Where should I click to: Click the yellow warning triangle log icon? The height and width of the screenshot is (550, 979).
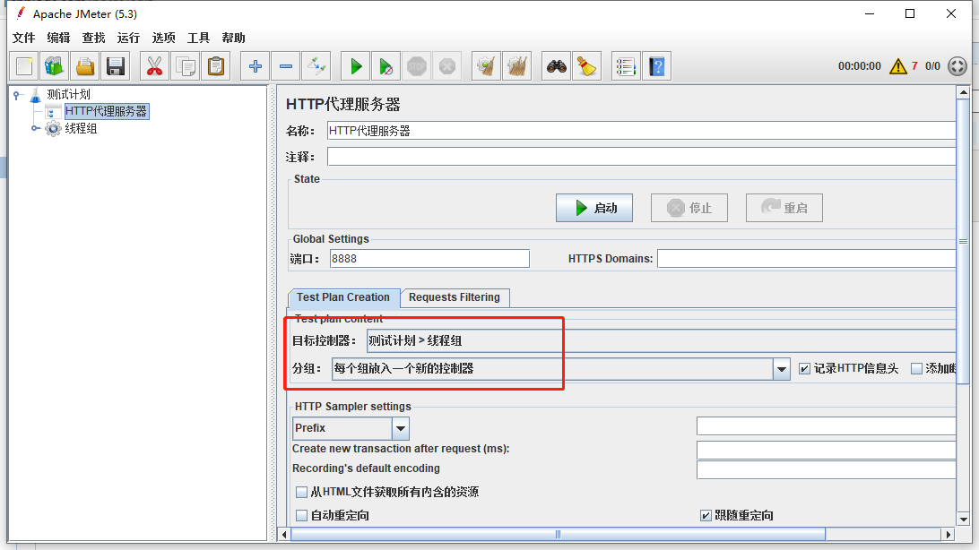point(897,66)
